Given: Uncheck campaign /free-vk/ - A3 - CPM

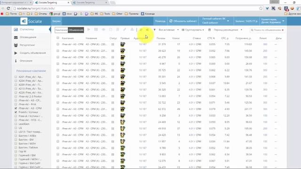Looking at the screenshot, I should [x=16, y=108].
